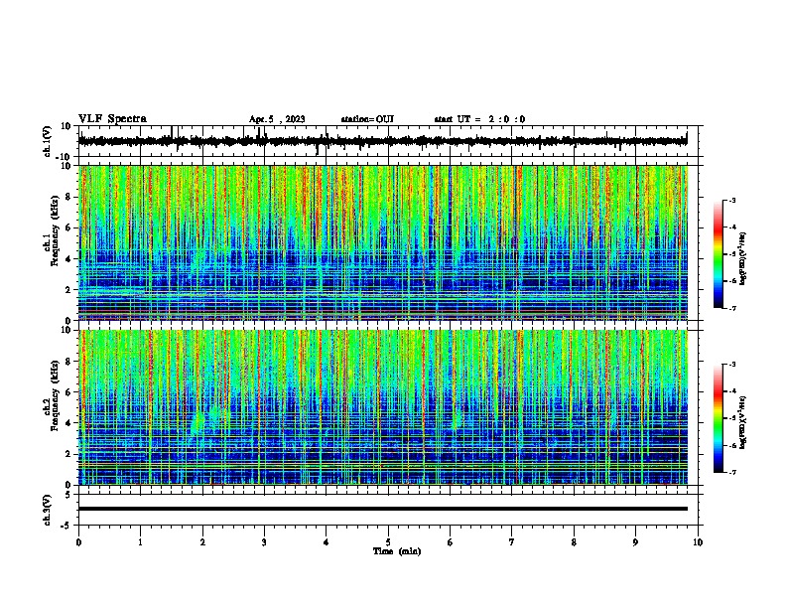Click the 'Time (min)' axis label
786x608 pixels.
pyautogui.click(x=397, y=551)
